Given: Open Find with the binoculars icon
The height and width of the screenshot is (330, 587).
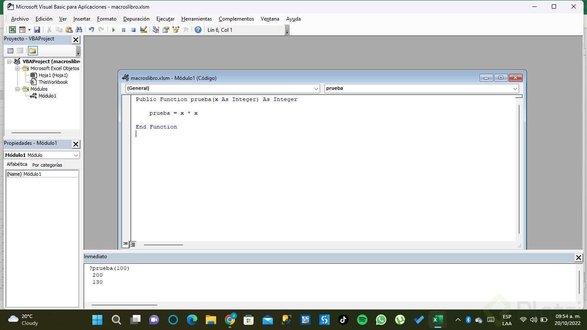Looking at the screenshot, I should pyautogui.click(x=79, y=30).
